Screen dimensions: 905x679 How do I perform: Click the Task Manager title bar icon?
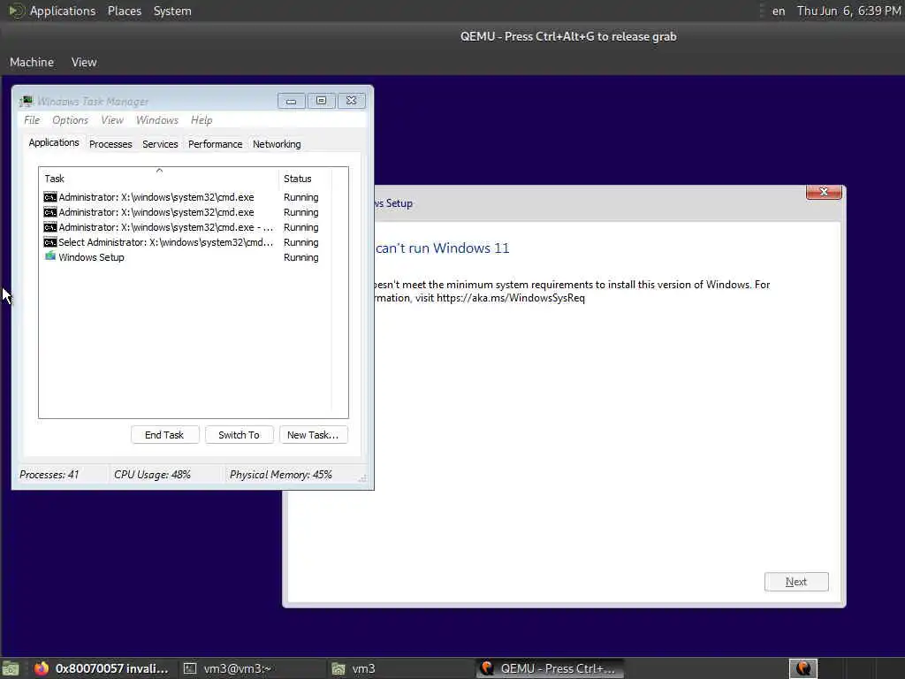[26, 101]
